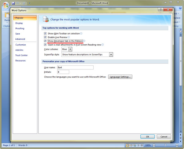184x149 pixels.
Task: Click the Language Settings button
Action: tap(120, 77)
